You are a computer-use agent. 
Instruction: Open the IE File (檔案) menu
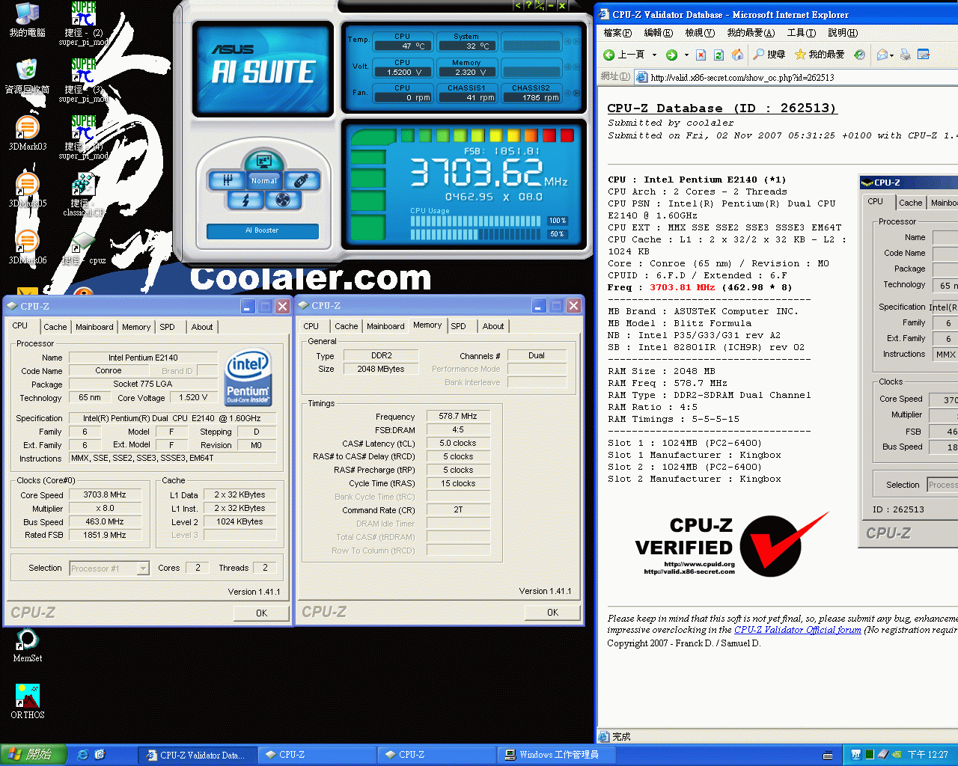[x=617, y=33]
